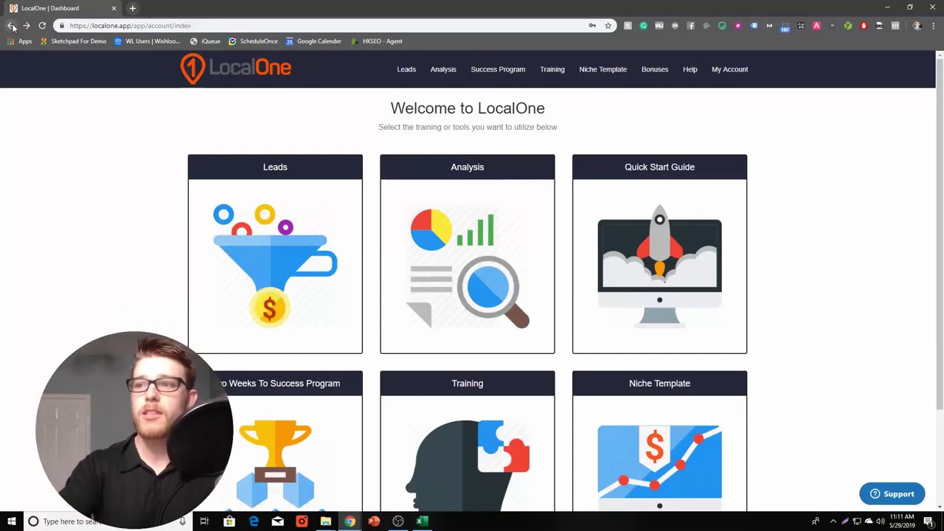Open Success Program nav item
Image resolution: width=944 pixels, height=531 pixels.
[x=498, y=69]
